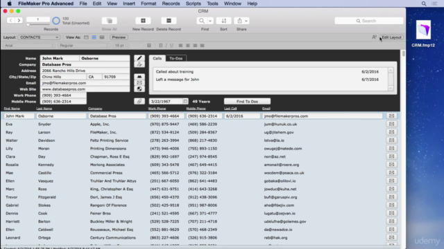Click the pencil edit icon beside the Name field
Image resolution: width=444 pixels, height=249 pixels.
point(139,58)
